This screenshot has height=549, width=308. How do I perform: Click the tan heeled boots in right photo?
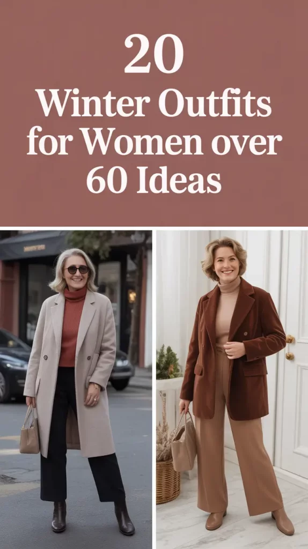click(x=250, y=521)
